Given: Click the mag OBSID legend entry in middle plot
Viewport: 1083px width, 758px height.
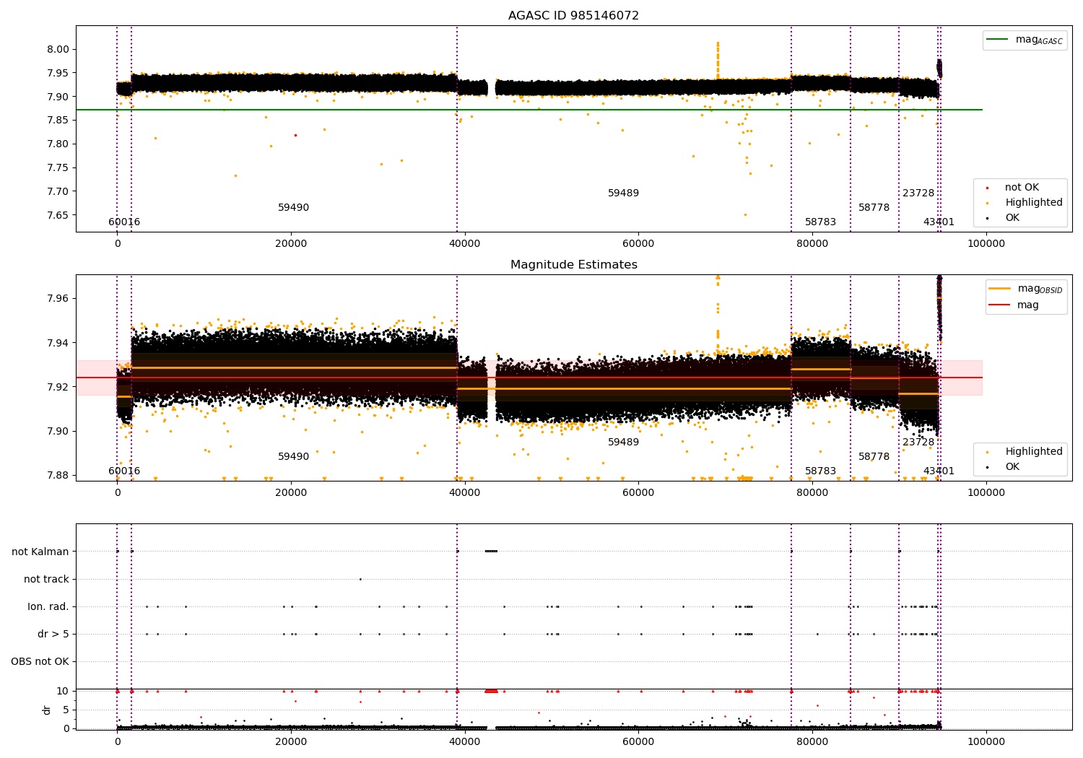Looking at the screenshot, I should [1025, 289].
